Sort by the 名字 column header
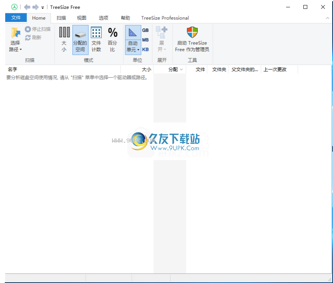This screenshot has height=283, width=333. tap(63, 70)
